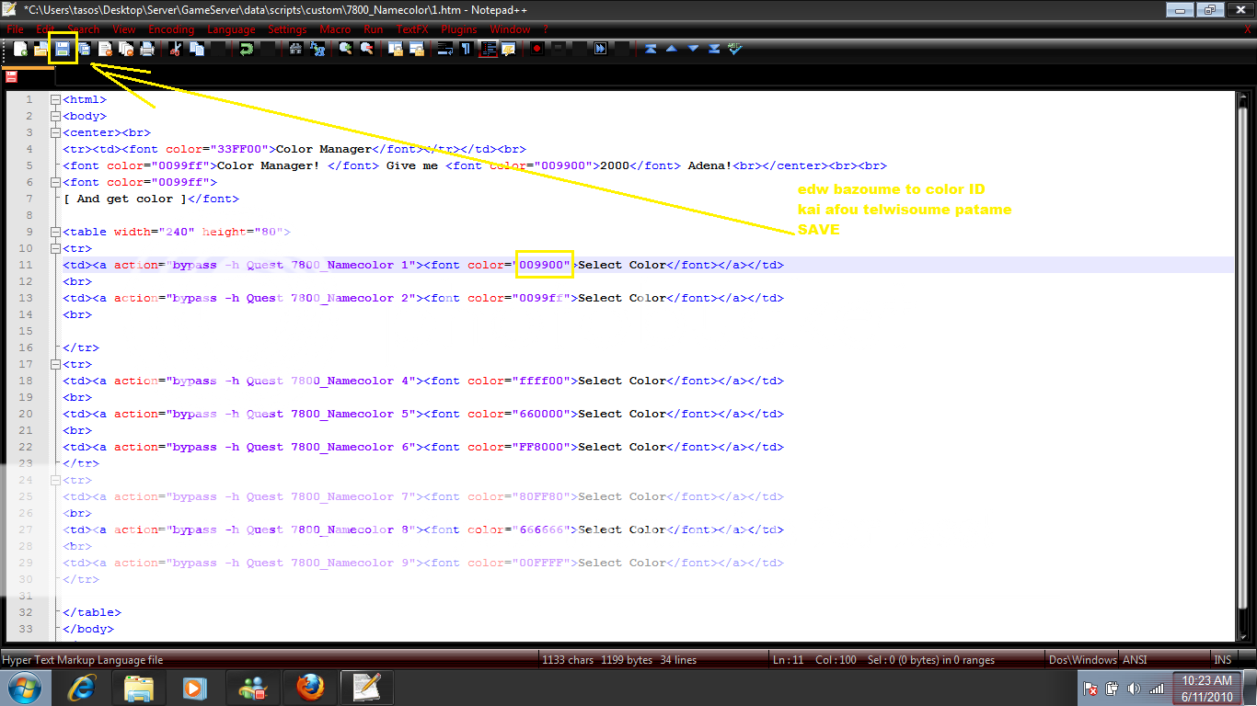Open Firefox from the taskbar
This screenshot has width=1257, height=706.
tap(310, 687)
